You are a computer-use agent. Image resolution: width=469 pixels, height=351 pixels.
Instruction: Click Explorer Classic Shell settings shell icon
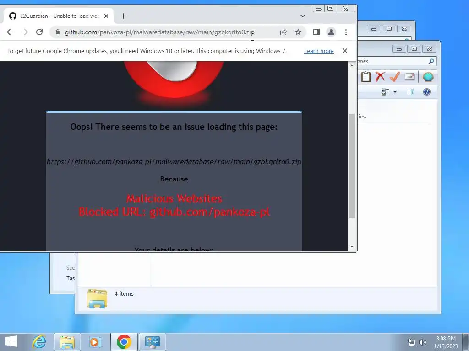[428, 77]
